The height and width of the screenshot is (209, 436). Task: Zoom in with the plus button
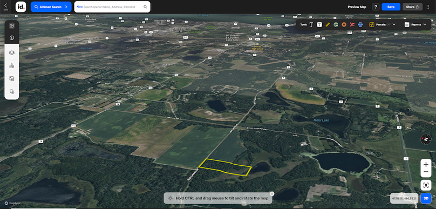(426, 165)
